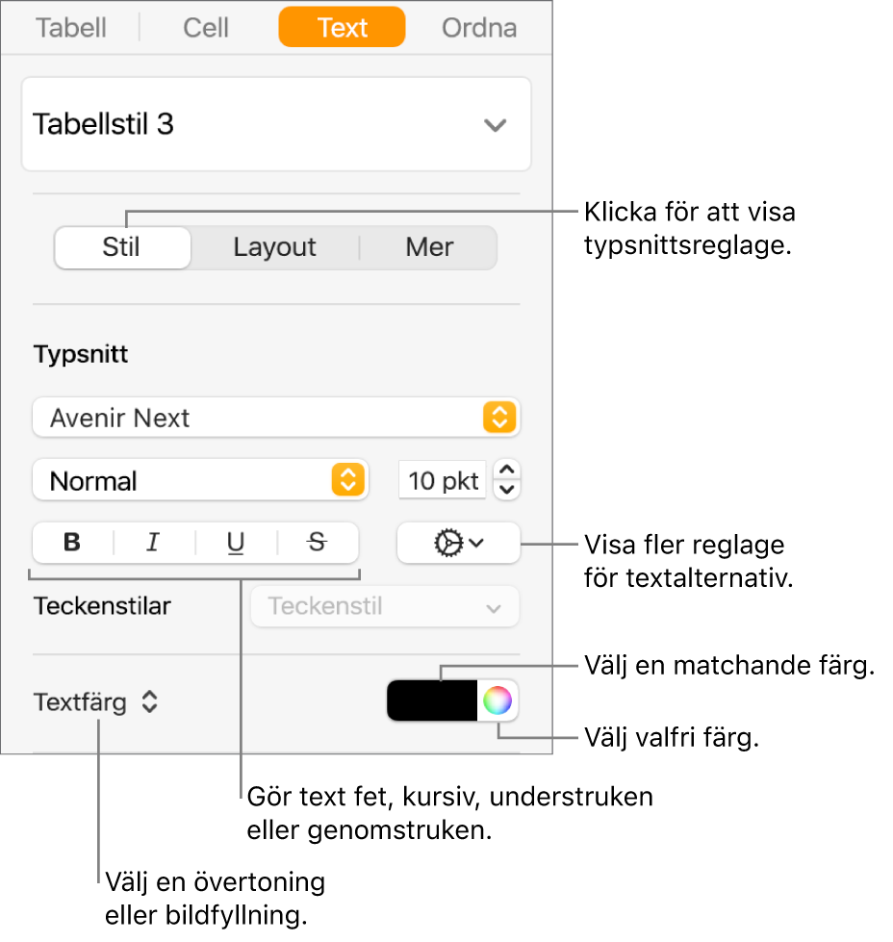Open the color wheel picker
Screen dimensions: 893x942
point(498,700)
